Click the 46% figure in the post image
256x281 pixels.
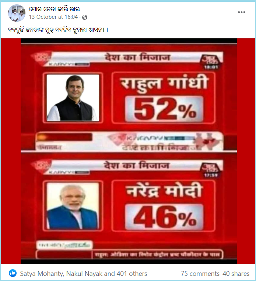pyautogui.click(x=164, y=217)
